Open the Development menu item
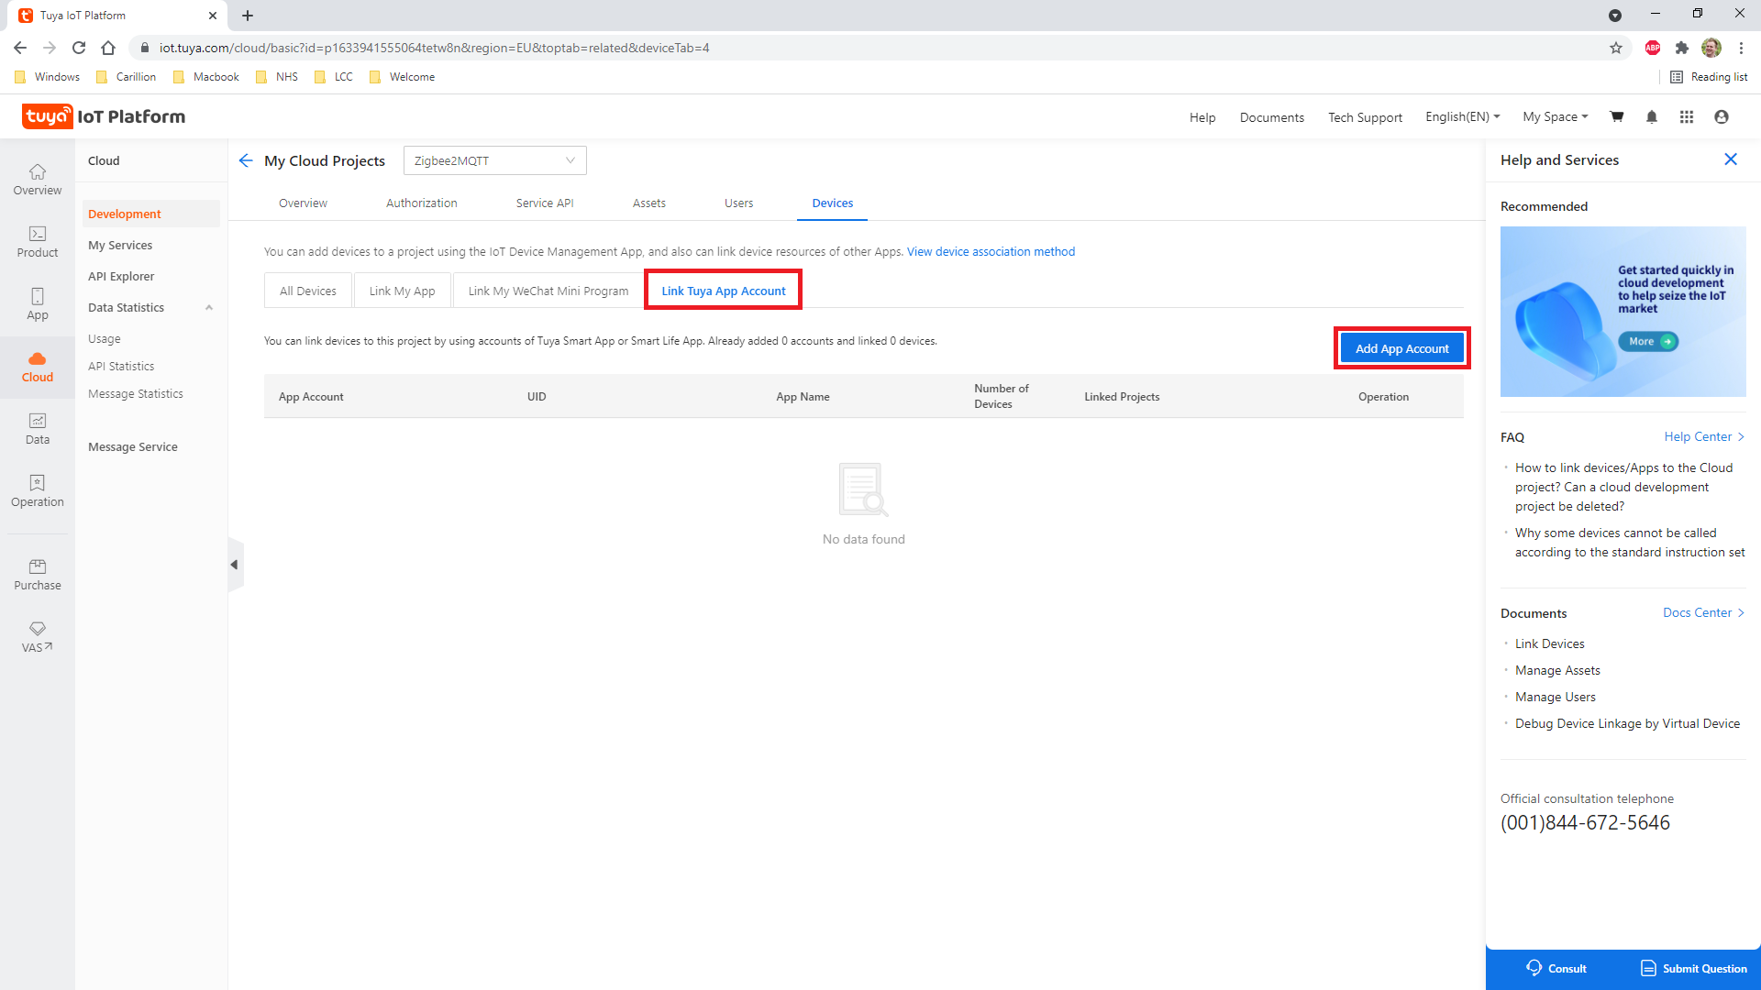This screenshot has width=1761, height=990. (151, 214)
